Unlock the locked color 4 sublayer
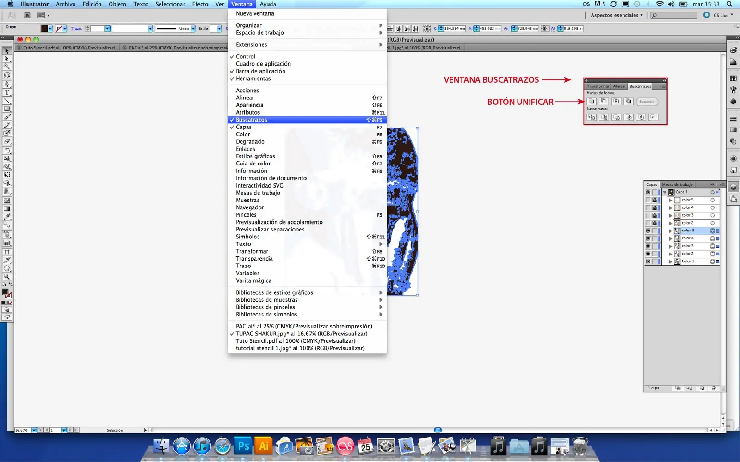Viewport: 740px width, 462px height. click(x=654, y=207)
